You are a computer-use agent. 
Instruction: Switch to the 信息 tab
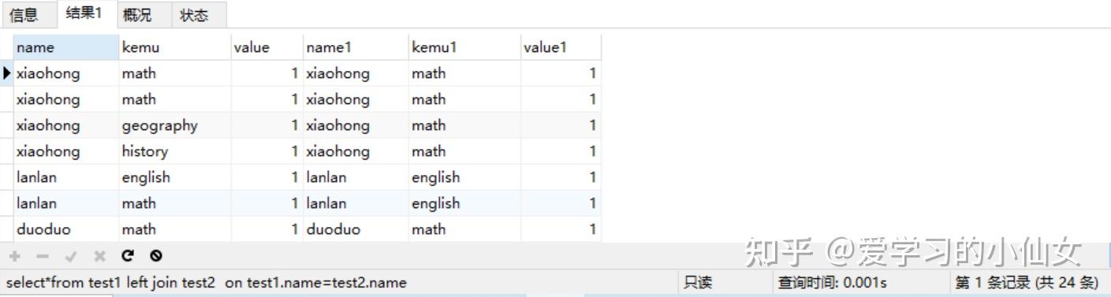[x=23, y=15]
